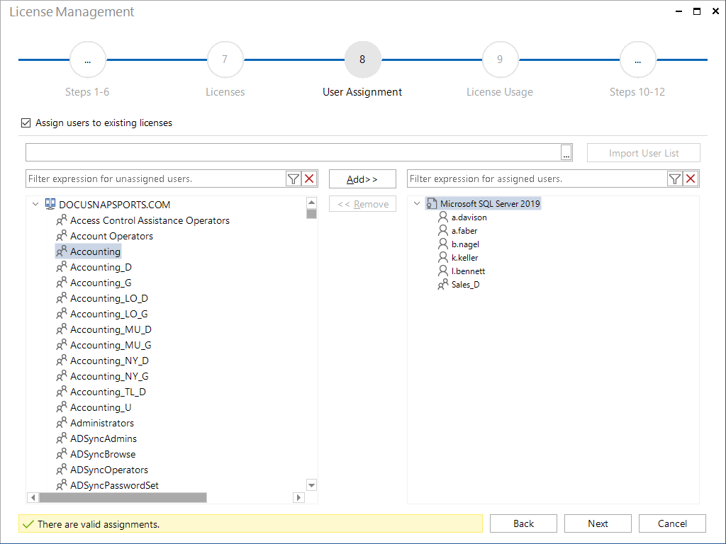Click the Import User List button
The height and width of the screenshot is (544, 726).
pyautogui.click(x=644, y=153)
